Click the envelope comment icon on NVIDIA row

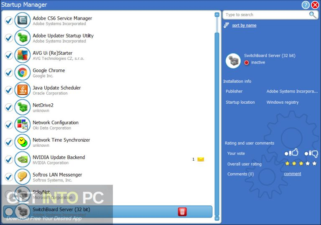201,159
